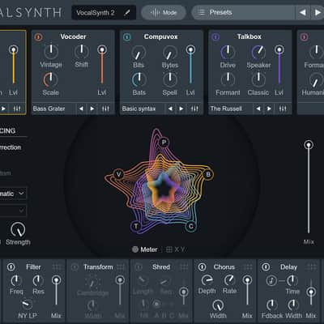Open Vocoder advanced settings sliders icon
The width and height of the screenshot is (324, 324).
pos(105,109)
